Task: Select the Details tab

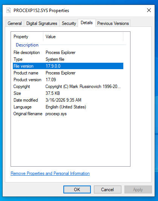Action: click(87, 23)
